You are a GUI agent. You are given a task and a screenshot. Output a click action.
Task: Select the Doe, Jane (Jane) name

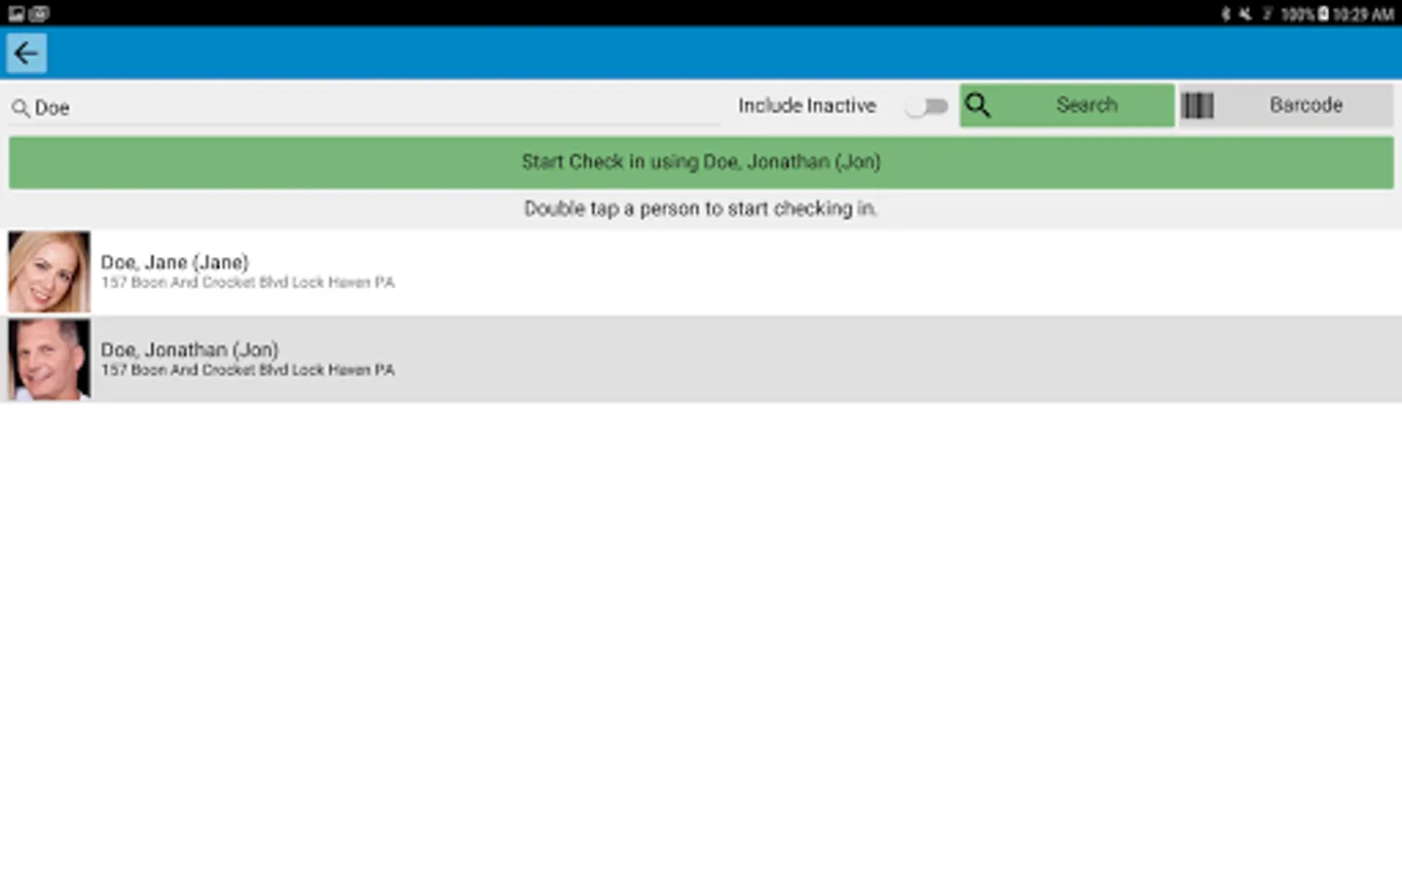tap(175, 262)
